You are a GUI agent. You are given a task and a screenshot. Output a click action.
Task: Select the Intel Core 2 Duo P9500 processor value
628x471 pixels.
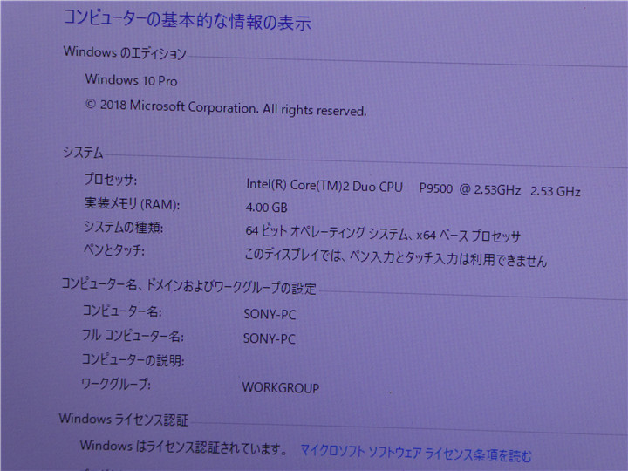point(413,188)
